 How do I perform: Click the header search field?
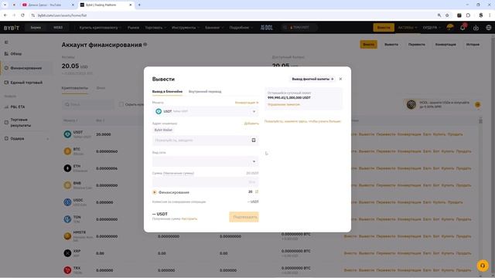[299, 28]
